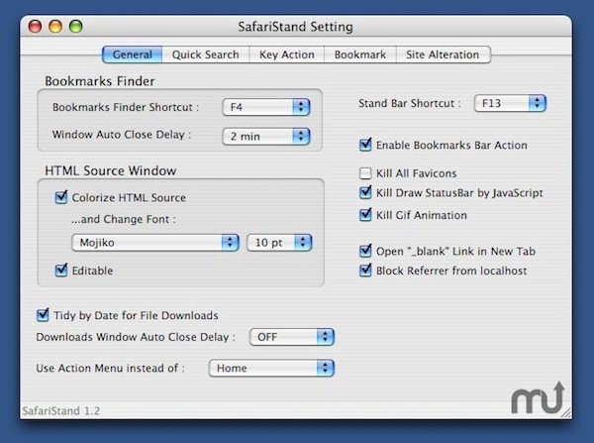594x443 pixels.
Task: Toggle Open "_blank" Link in New Tab
Action: pos(365,251)
